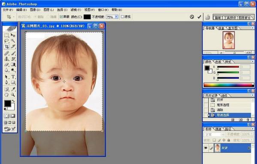Create new snapshot in History panel

click(240, 120)
